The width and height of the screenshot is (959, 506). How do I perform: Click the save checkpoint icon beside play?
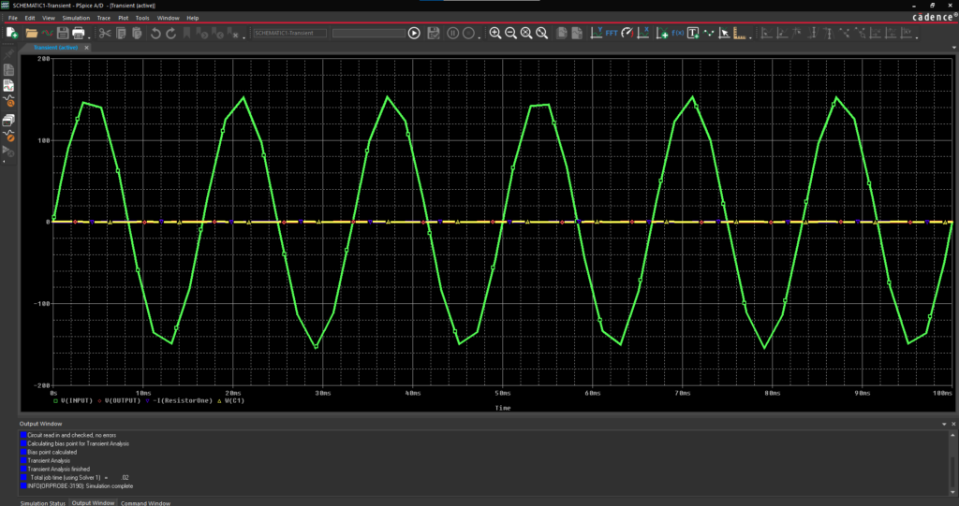pyautogui.click(x=434, y=33)
